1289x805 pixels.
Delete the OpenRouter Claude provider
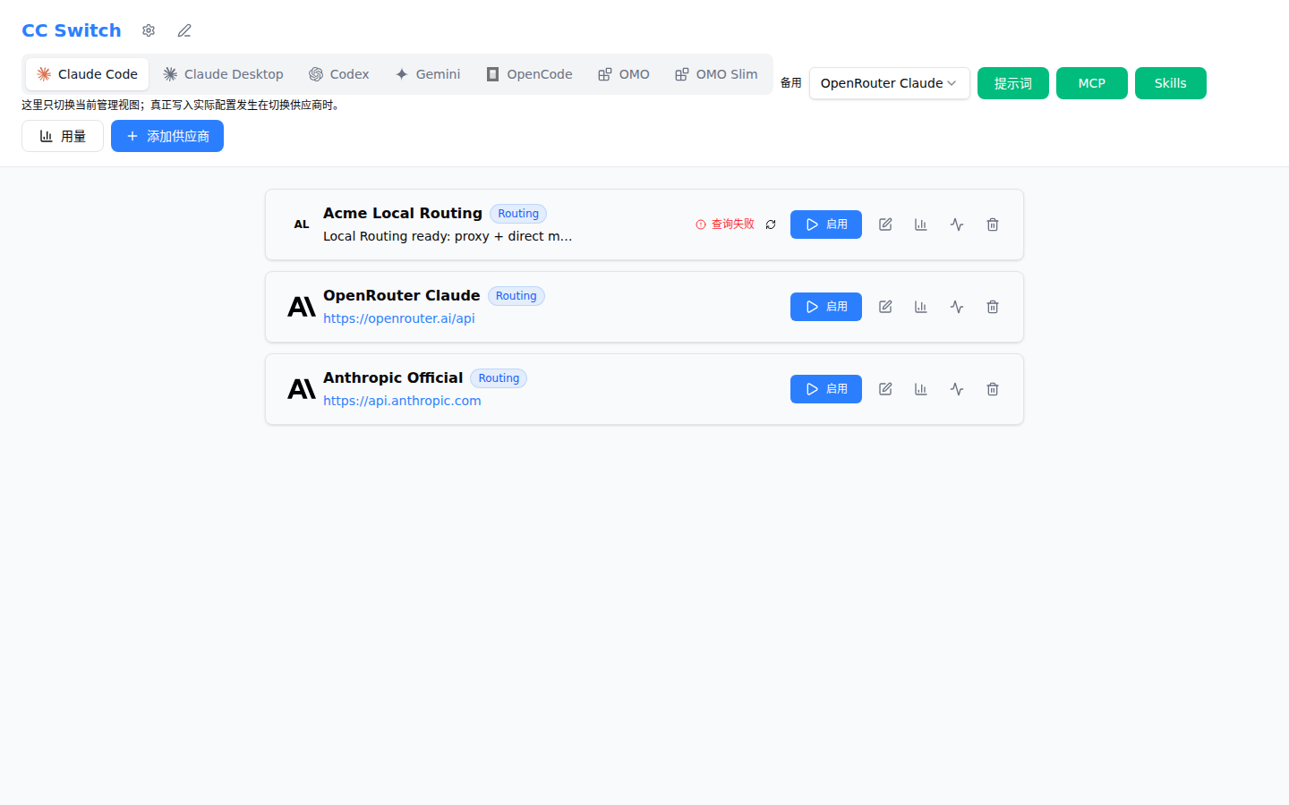(993, 307)
